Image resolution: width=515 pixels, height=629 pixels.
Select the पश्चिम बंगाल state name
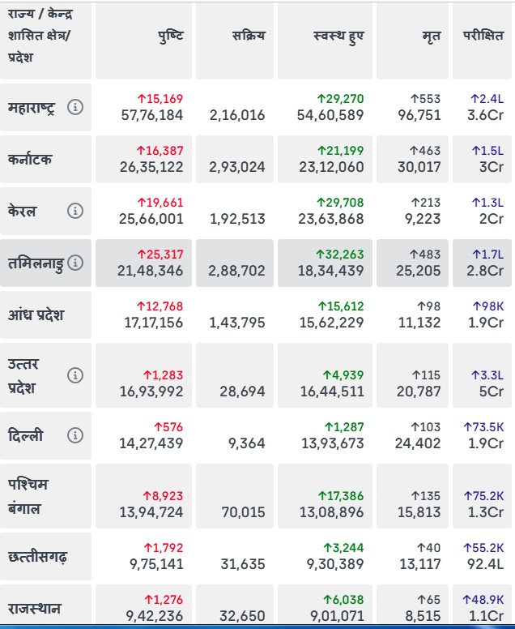pyautogui.click(x=28, y=496)
